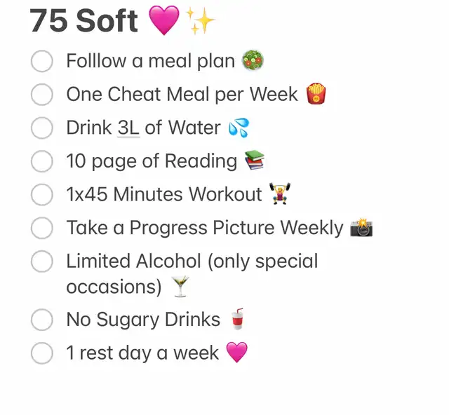Tick Take a Progress Picture Weekly checkbox

pos(42,229)
